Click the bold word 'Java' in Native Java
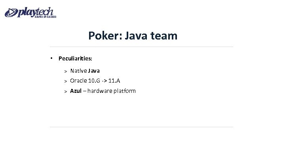Viewport: 285px width, 160px height. tap(94, 71)
